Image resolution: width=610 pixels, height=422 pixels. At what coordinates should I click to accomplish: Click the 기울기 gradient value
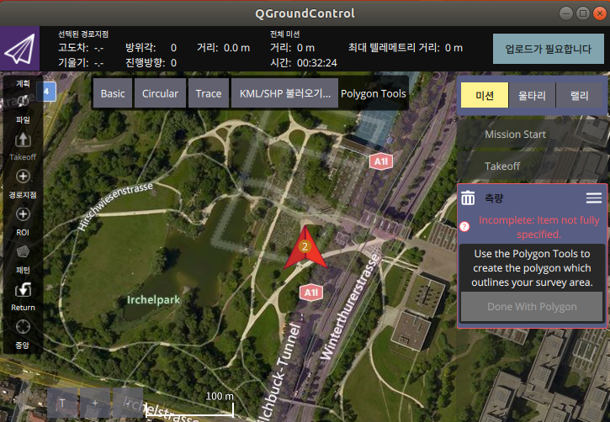coord(98,64)
